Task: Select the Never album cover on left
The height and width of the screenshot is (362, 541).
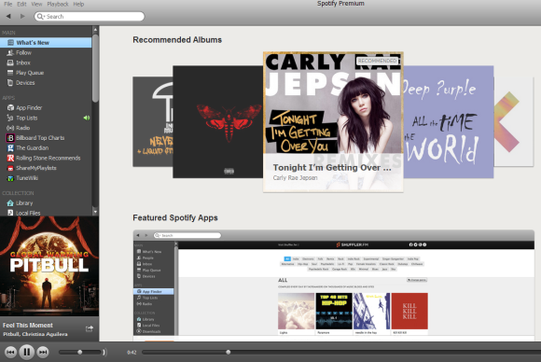Action: coord(152,122)
